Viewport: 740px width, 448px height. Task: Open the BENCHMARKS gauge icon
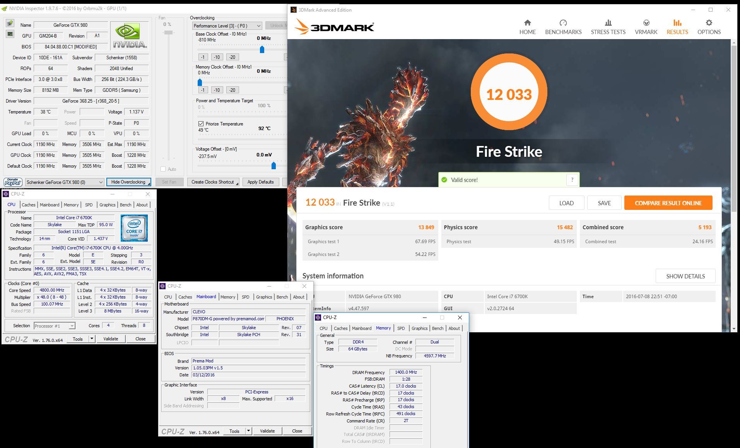tap(563, 23)
